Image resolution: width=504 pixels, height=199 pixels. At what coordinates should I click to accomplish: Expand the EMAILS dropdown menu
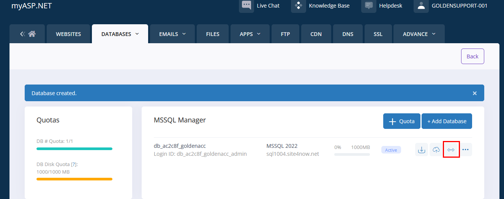click(x=184, y=34)
